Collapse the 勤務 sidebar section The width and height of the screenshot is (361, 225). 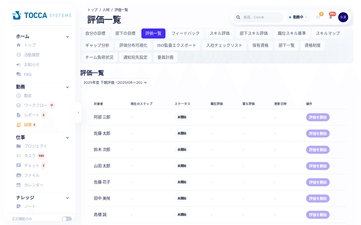pos(67,87)
